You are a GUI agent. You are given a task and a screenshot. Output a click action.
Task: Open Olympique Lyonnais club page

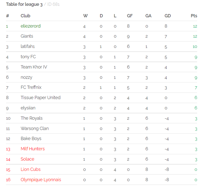click(41, 180)
